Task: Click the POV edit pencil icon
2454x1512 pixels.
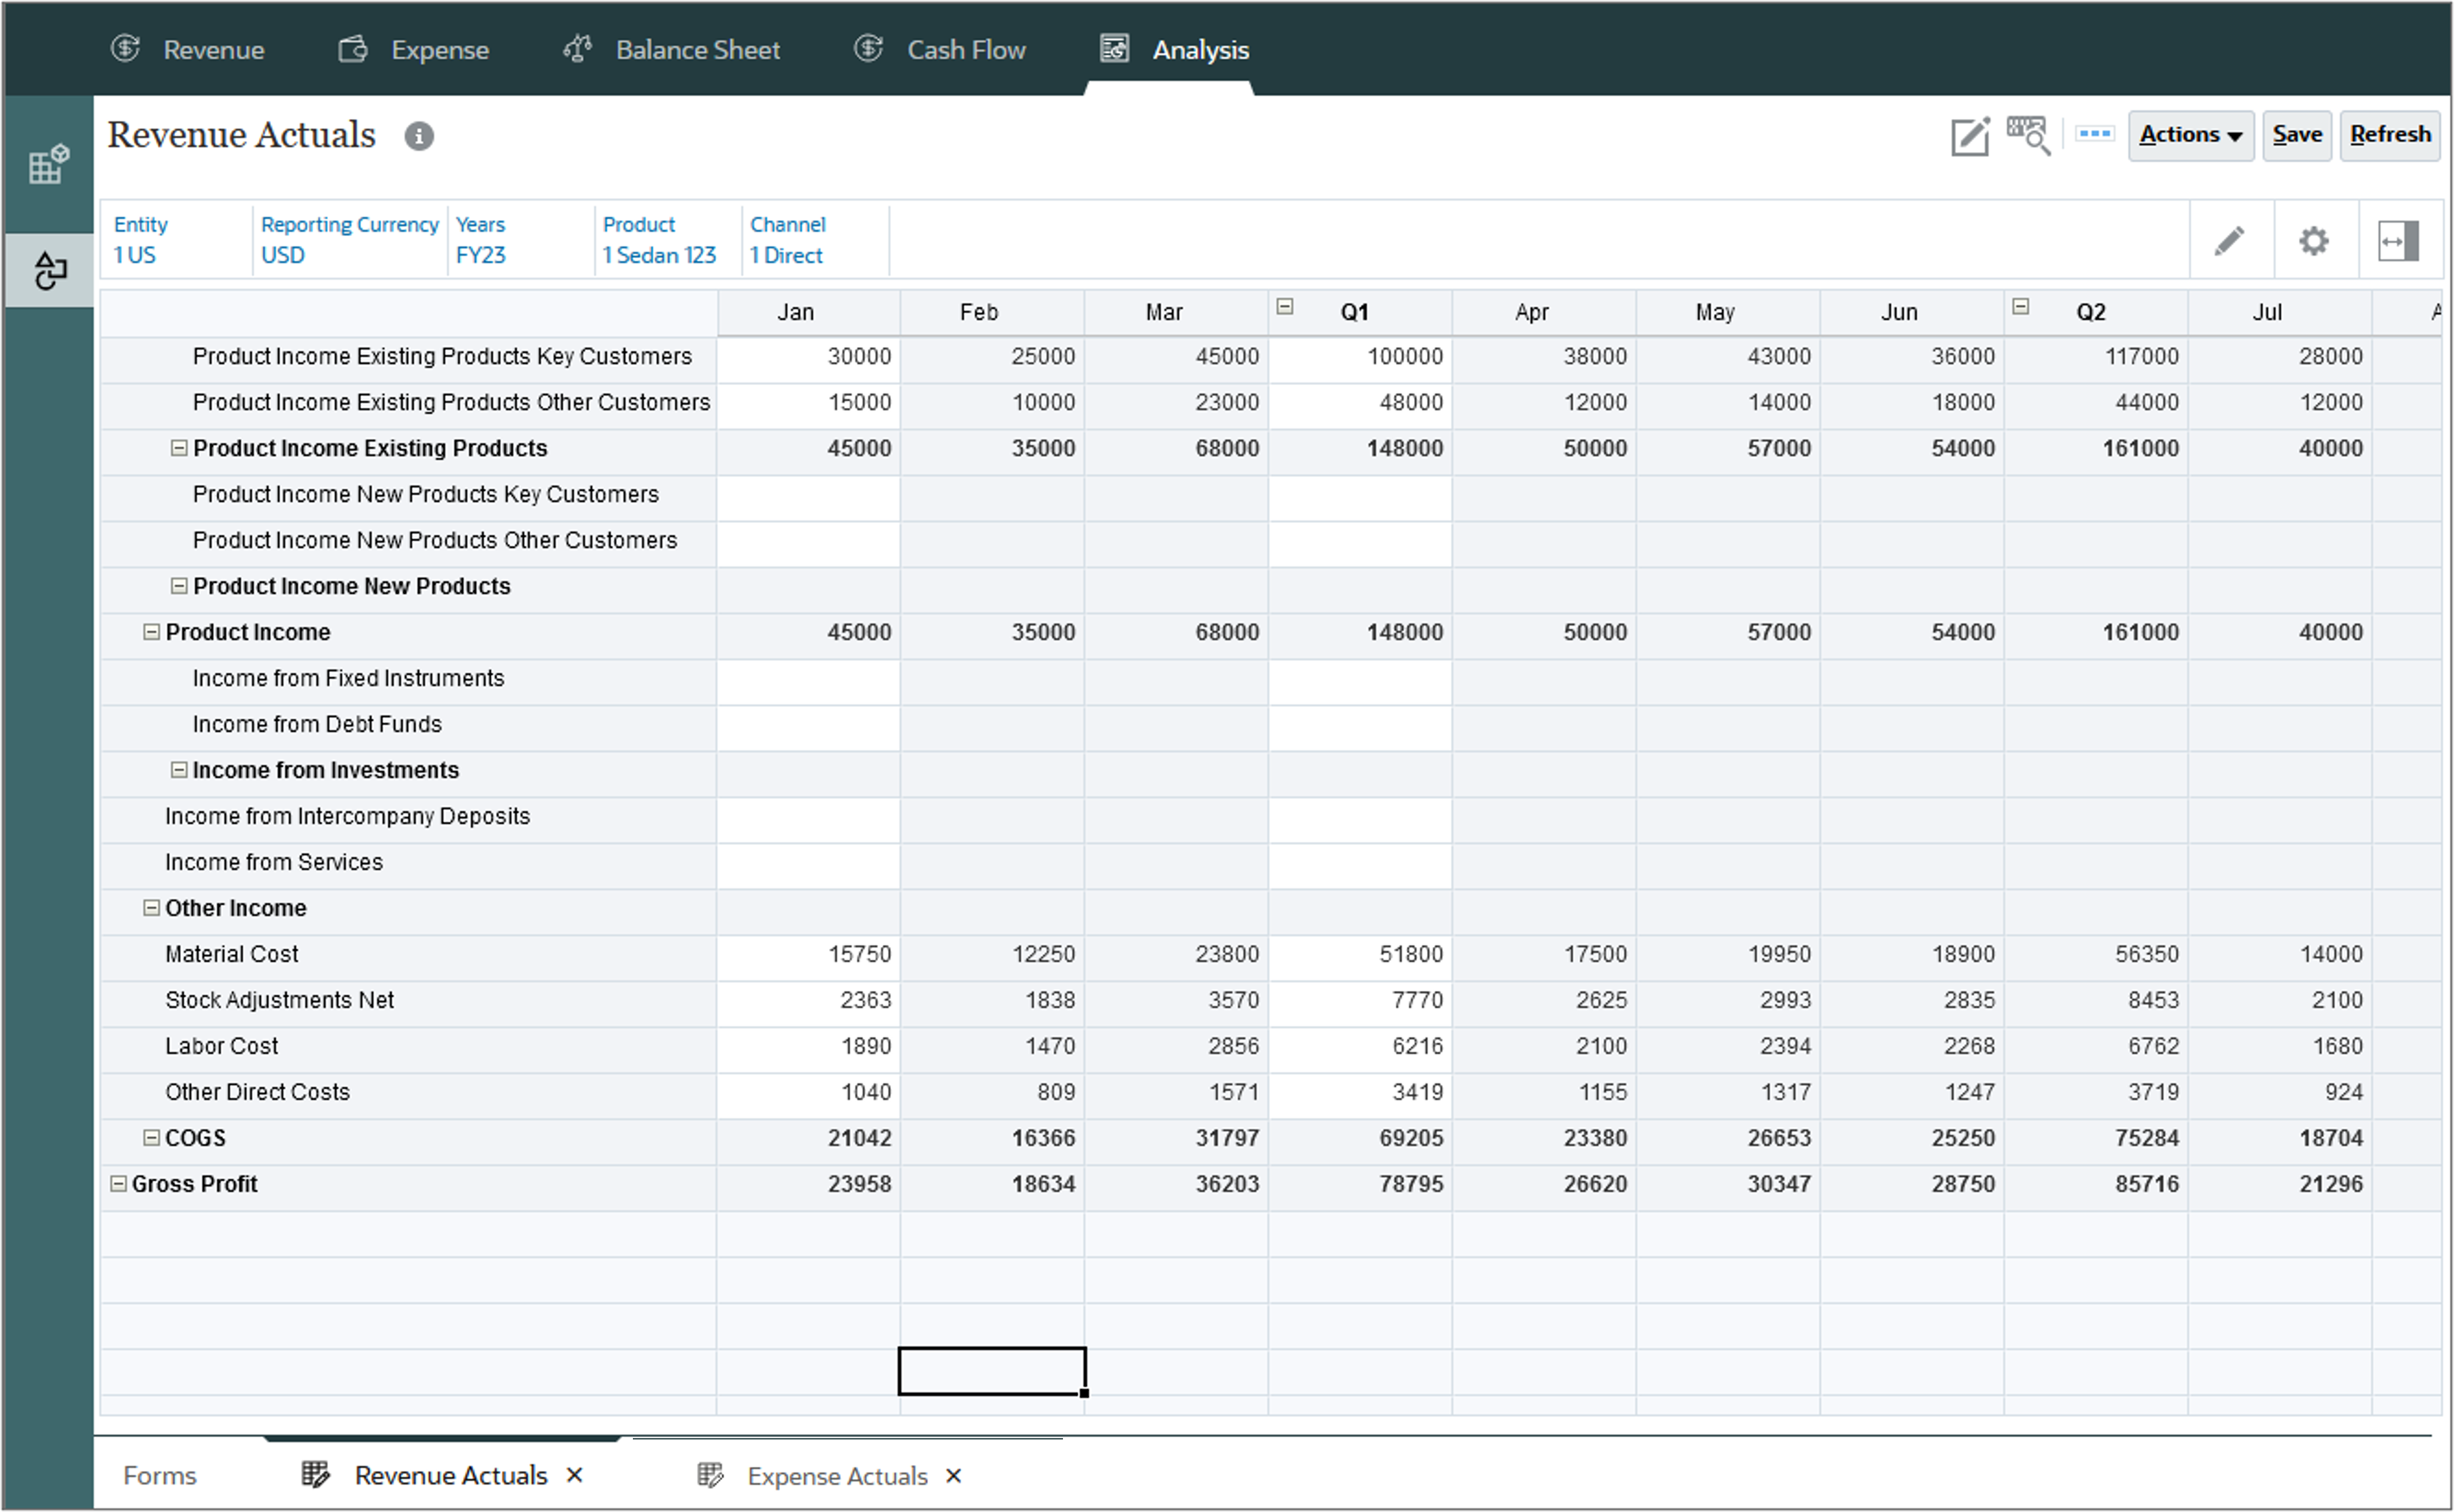Action: 2229,241
